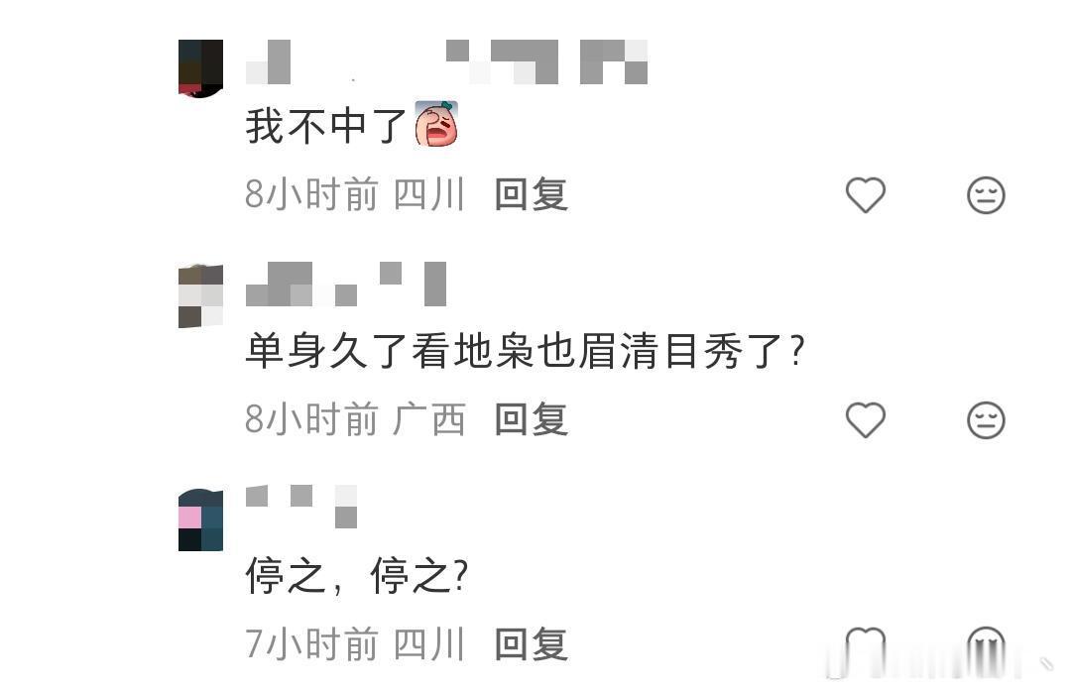Open the username above the 眉清目秀 comment
This screenshot has height=690, width=1071.
click(346, 284)
